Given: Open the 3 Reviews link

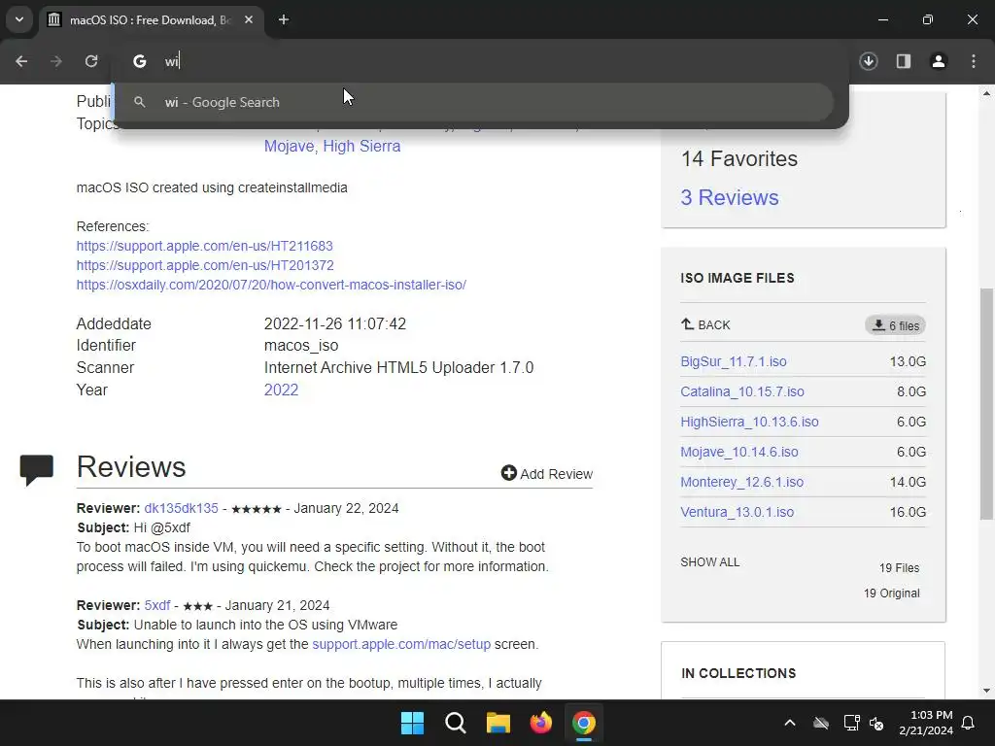Looking at the screenshot, I should click(x=729, y=197).
